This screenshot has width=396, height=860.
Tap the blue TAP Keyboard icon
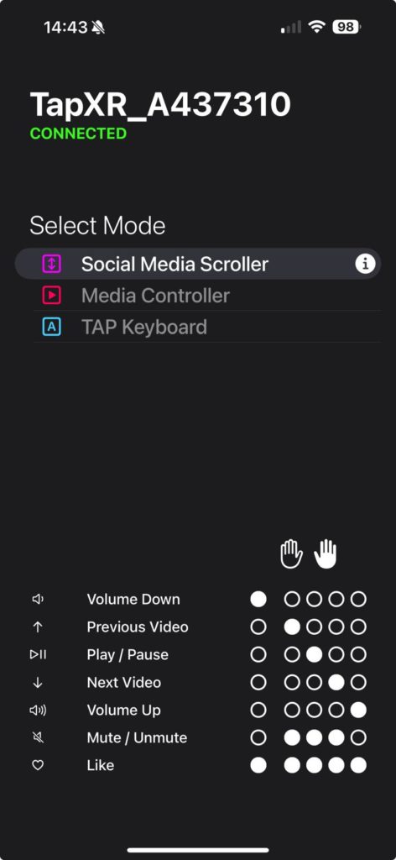51,327
